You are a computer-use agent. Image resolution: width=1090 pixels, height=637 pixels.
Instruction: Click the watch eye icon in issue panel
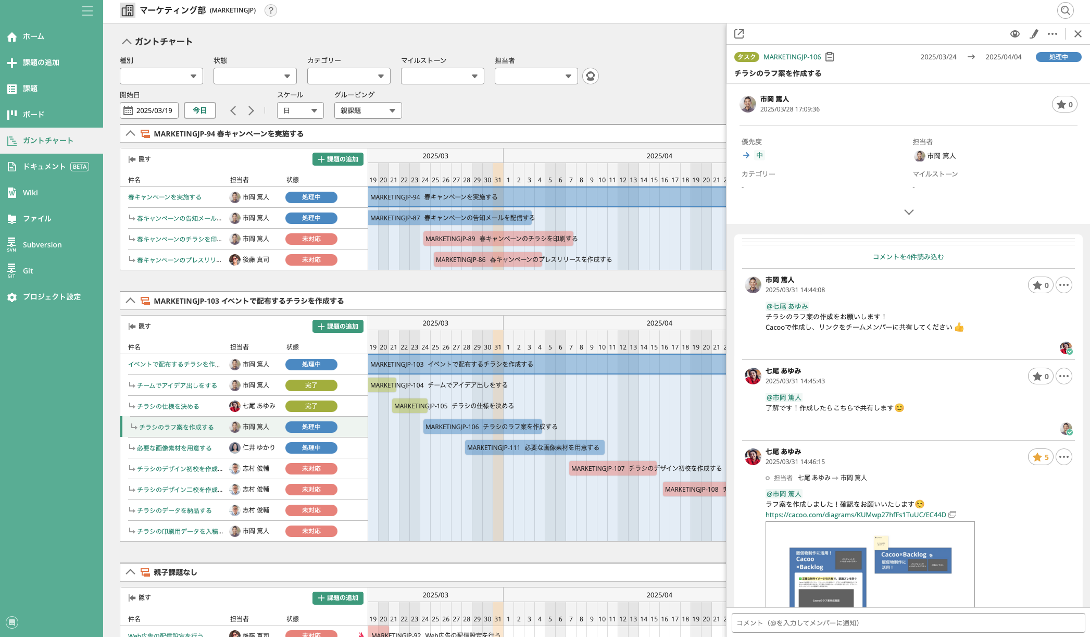click(1014, 34)
